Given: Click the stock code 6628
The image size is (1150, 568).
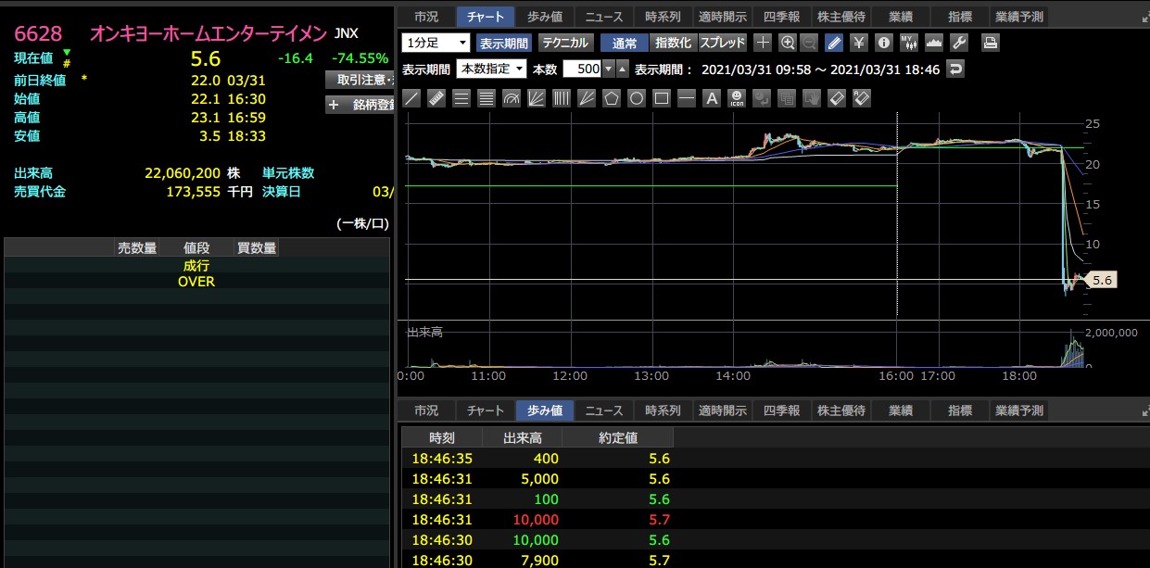Looking at the screenshot, I should click(x=38, y=34).
